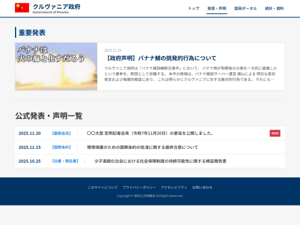Viewport: 300px width, 225px height.
Task: Open the footer お問い合わせ link
Action: tap(202, 188)
